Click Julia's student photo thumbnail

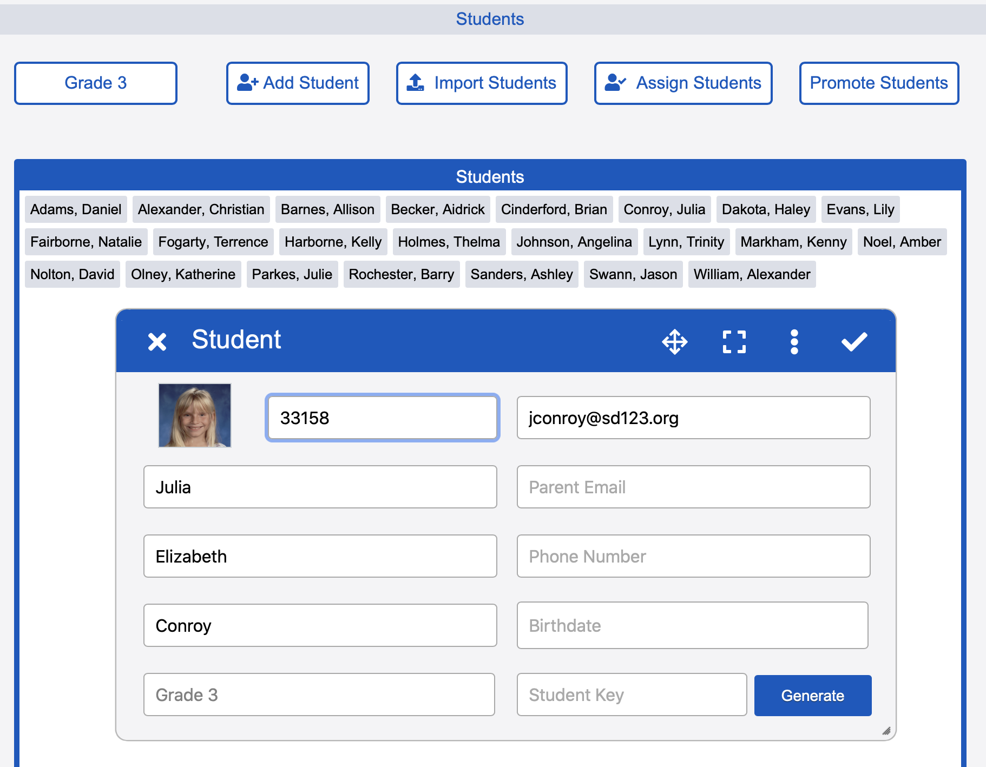pyautogui.click(x=194, y=415)
